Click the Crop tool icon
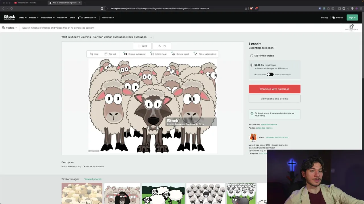Image resolution: width=364 pixels, height=204 pixels. tap(91, 54)
